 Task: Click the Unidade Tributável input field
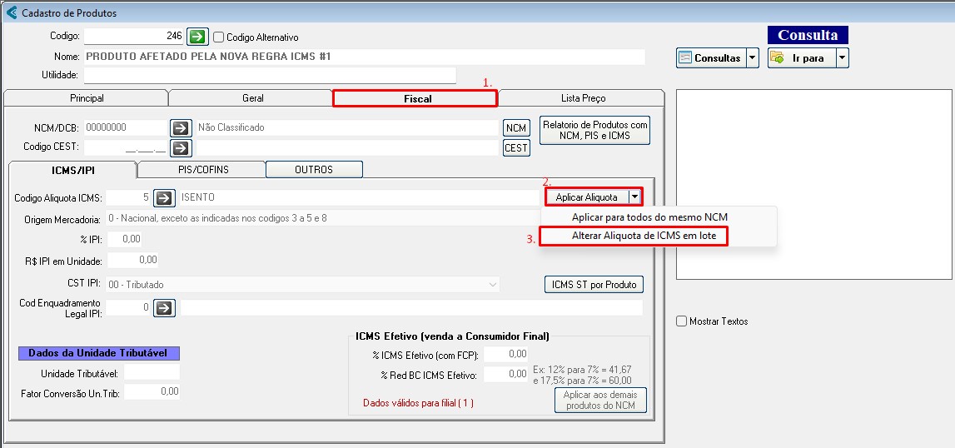[x=152, y=372]
